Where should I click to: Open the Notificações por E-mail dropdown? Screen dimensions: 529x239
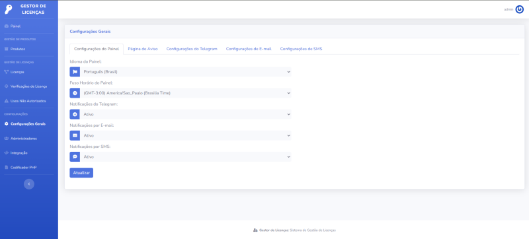[x=186, y=135]
